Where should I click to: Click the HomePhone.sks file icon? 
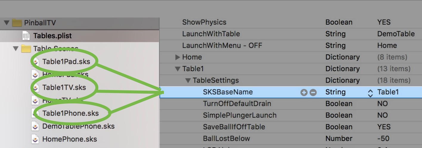(36, 139)
